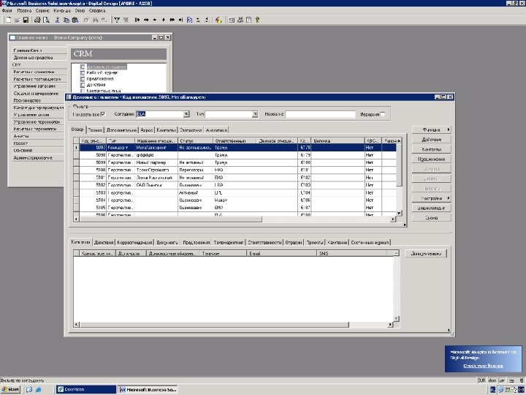Click the Paste clipboard toolbar icon
This screenshot has height=395, width=526.
[x=75, y=20]
